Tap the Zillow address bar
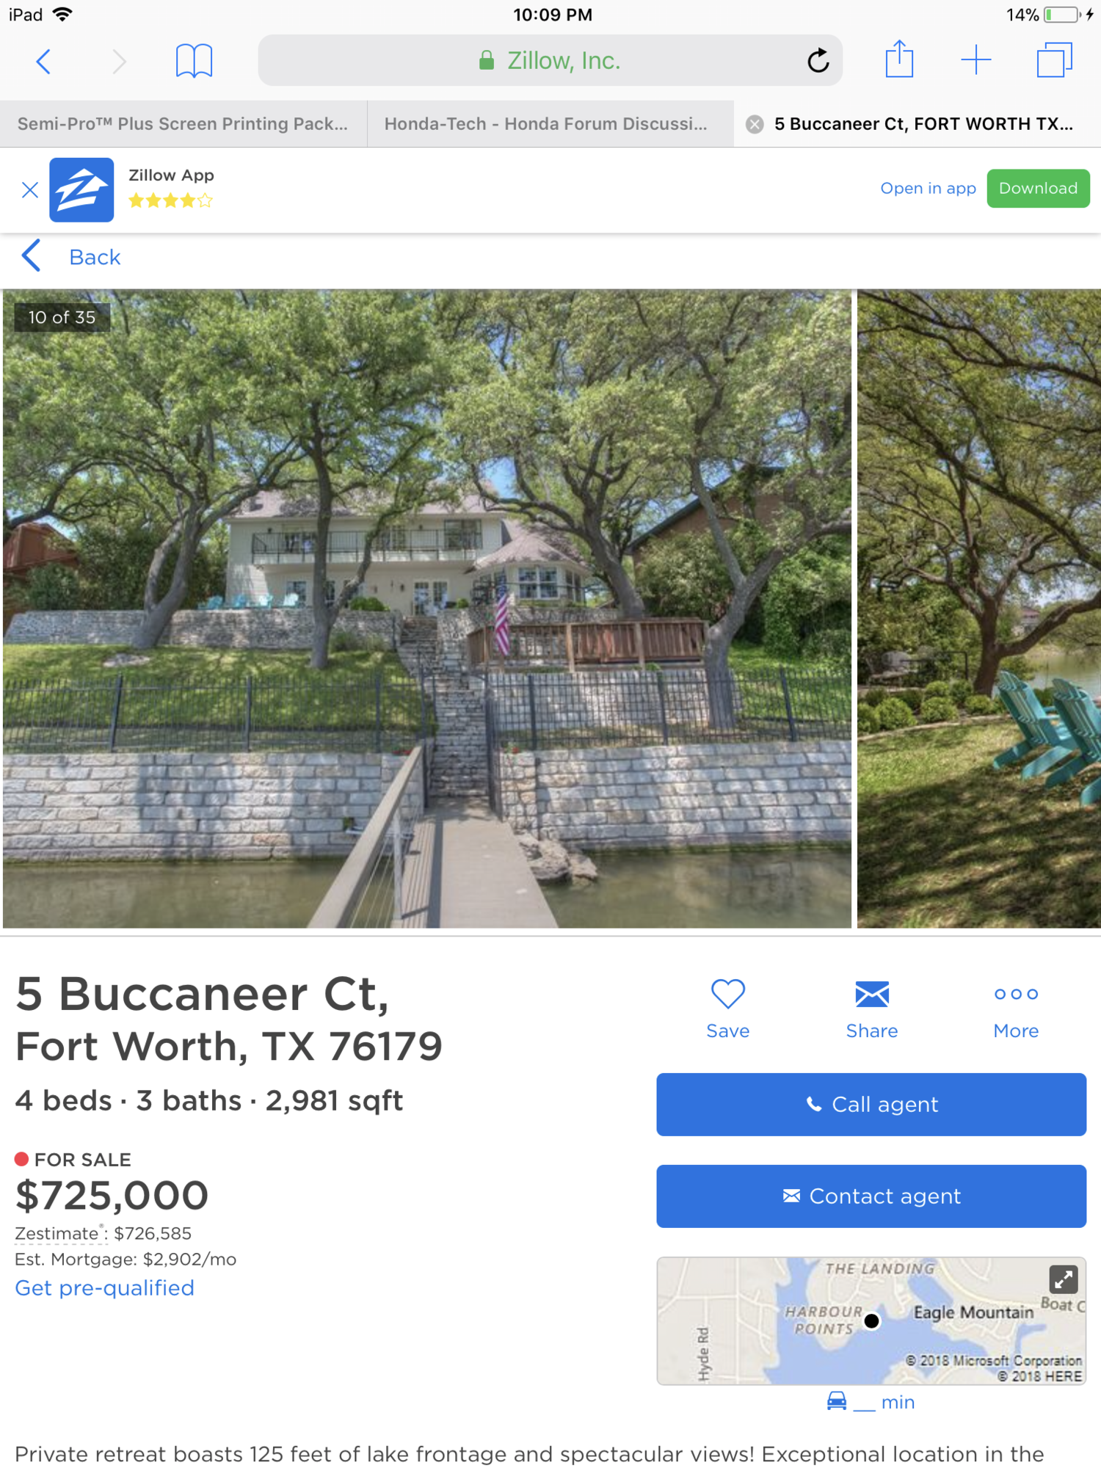This screenshot has width=1101, height=1468. click(549, 61)
